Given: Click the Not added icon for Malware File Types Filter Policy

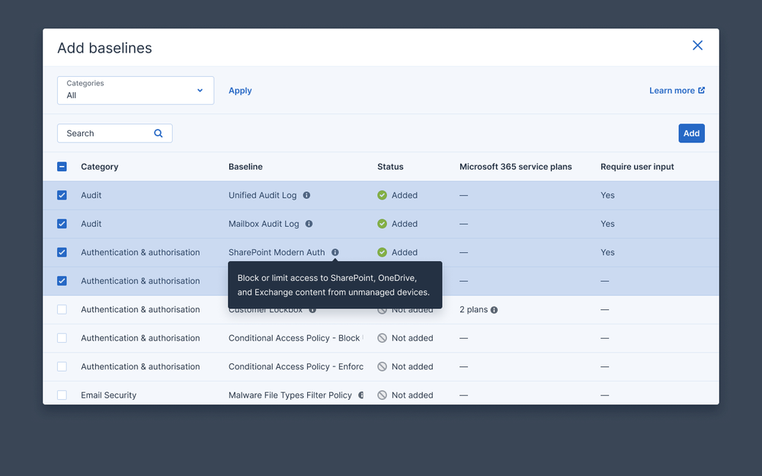Looking at the screenshot, I should pos(382,395).
